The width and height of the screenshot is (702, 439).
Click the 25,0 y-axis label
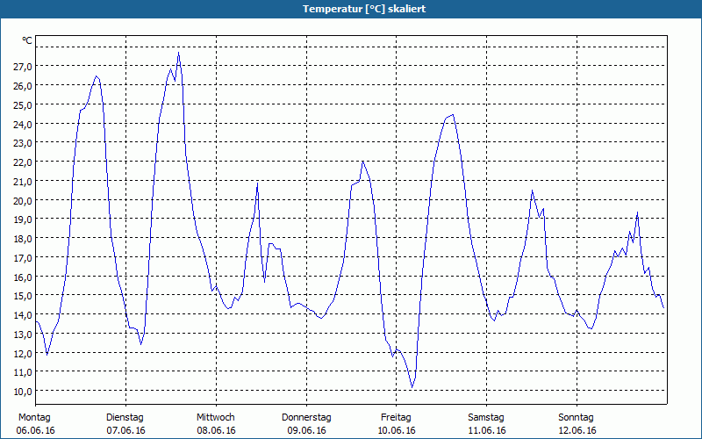point(23,105)
